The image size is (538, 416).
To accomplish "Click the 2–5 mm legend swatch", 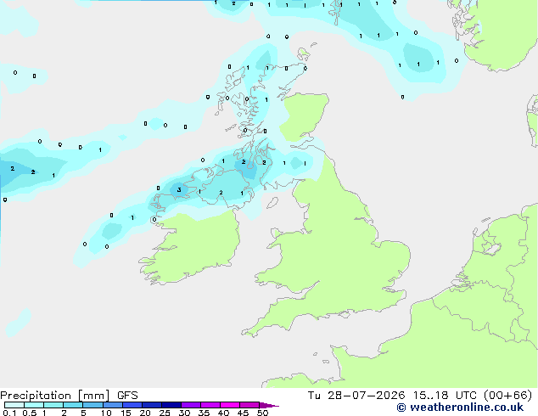I will 73,405.
